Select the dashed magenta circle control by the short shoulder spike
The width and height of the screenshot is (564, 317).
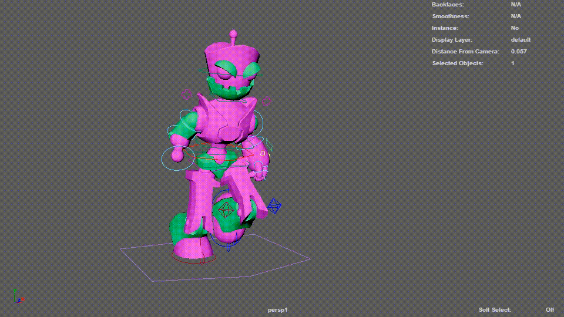(x=266, y=102)
